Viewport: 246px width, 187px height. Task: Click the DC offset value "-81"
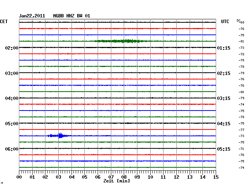click(x=241, y=41)
